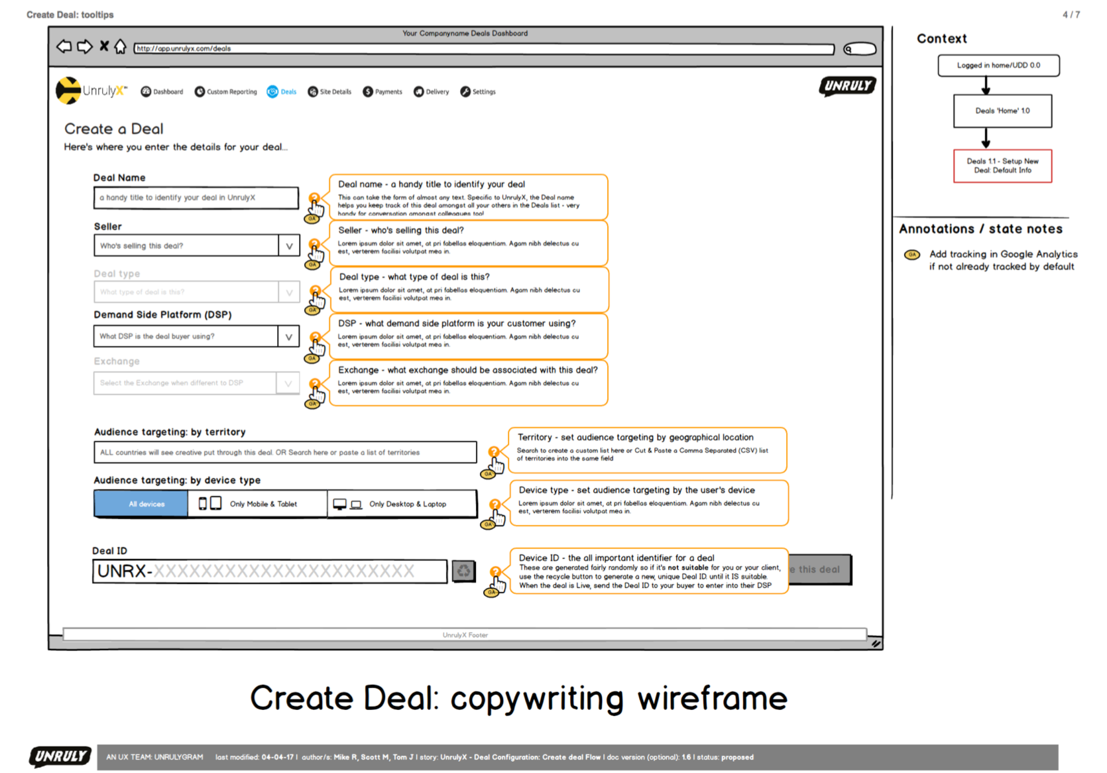
Task: Select the All devices option
Action: tap(141, 504)
